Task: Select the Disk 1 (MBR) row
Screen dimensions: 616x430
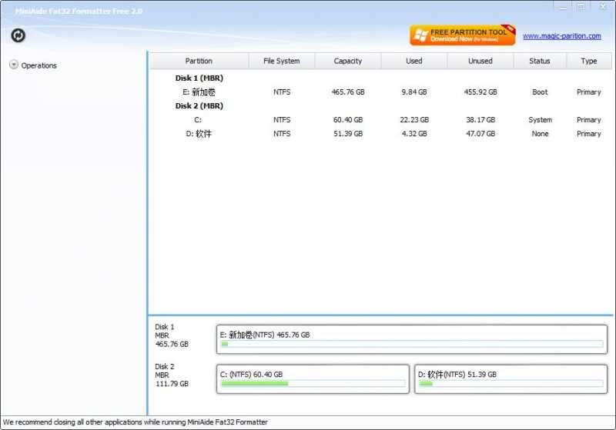Action: click(x=199, y=78)
